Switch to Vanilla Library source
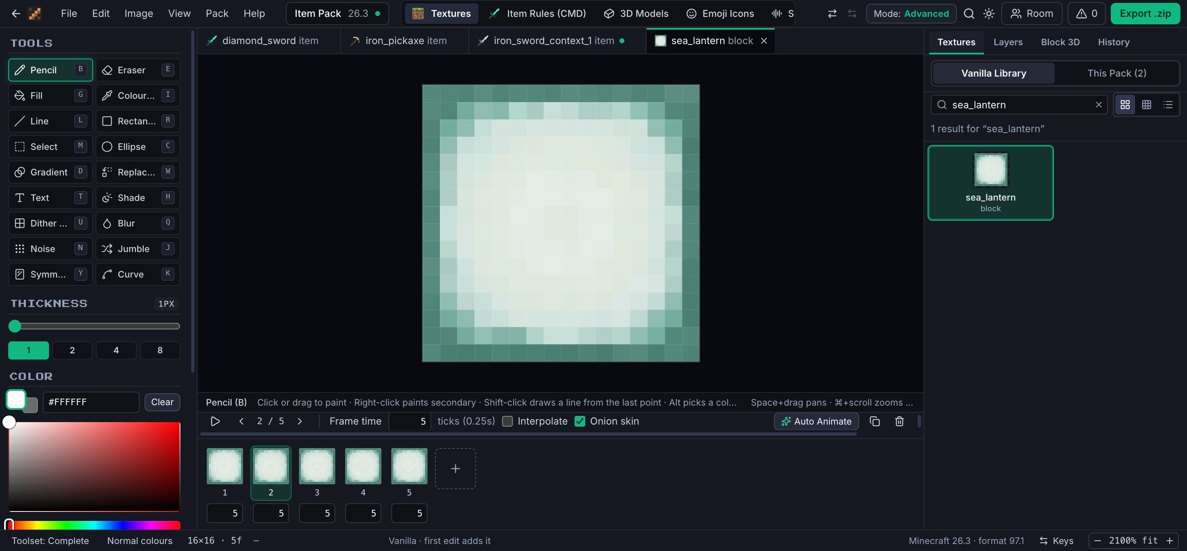The height and width of the screenshot is (551, 1187). click(993, 73)
